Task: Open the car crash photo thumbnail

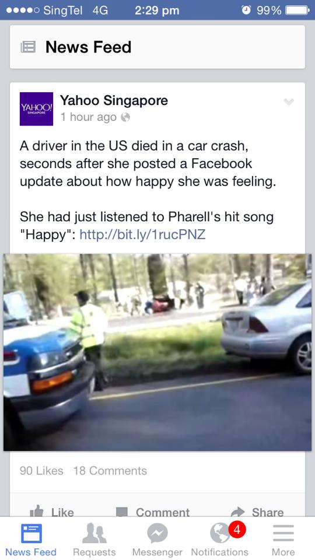Action: point(157,352)
